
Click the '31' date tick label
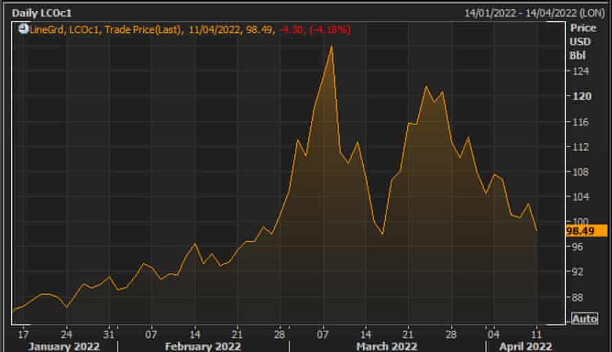pyautogui.click(x=109, y=334)
